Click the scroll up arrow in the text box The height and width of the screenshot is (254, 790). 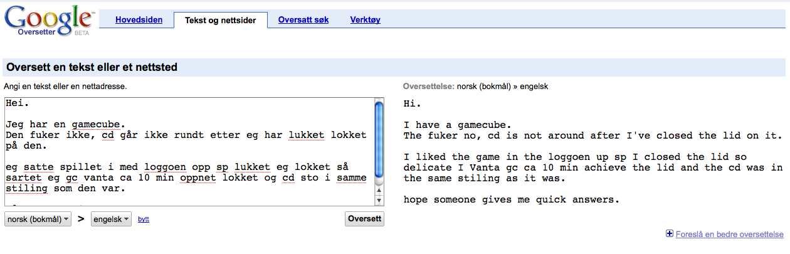pyautogui.click(x=379, y=189)
